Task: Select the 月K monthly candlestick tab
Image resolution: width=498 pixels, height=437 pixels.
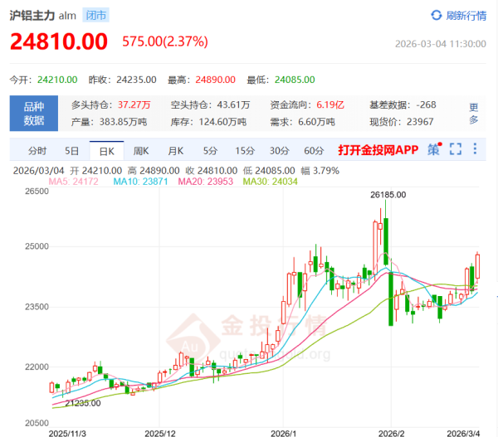Action: [x=176, y=151]
